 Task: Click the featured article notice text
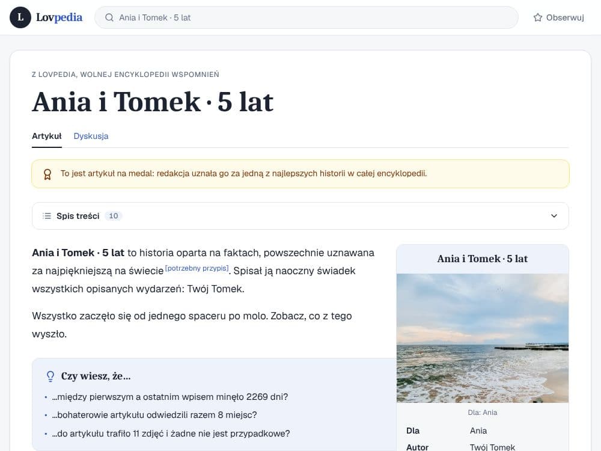click(243, 173)
